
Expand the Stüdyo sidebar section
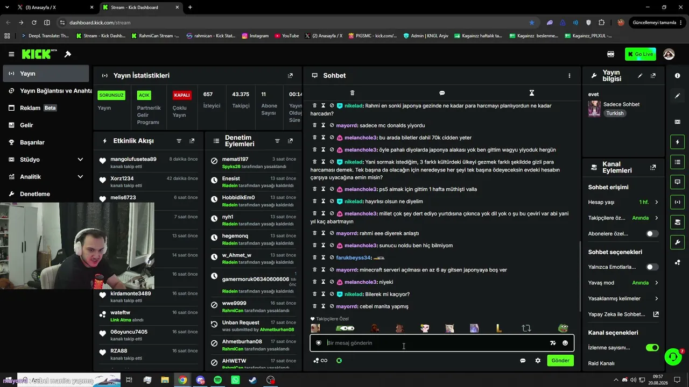tap(46, 160)
